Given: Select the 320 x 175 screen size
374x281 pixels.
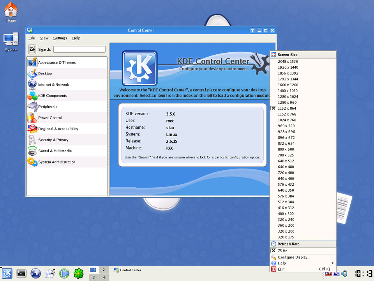Looking at the screenshot, I should (x=303, y=237).
